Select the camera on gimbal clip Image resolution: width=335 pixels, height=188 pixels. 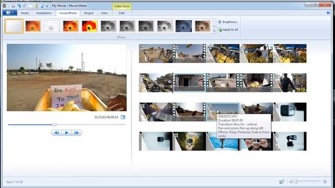[x=289, y=141]
